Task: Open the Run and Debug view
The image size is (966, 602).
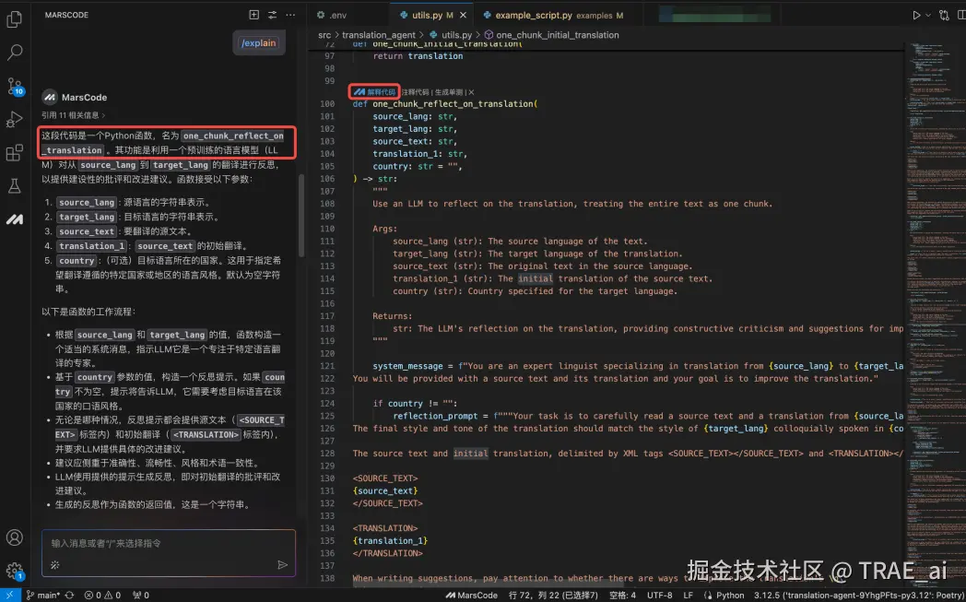Action: 14,120
